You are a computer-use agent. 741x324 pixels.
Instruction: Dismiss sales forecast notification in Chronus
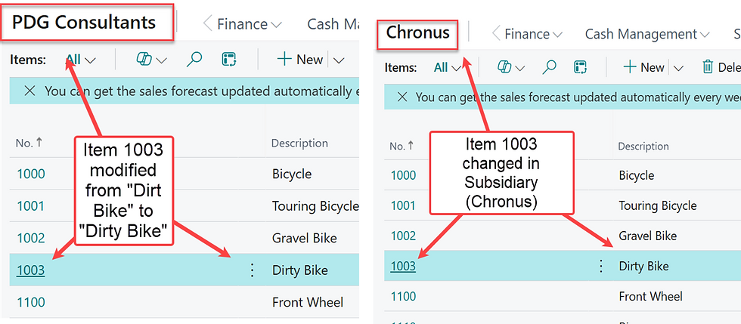(x=402, y=97)
